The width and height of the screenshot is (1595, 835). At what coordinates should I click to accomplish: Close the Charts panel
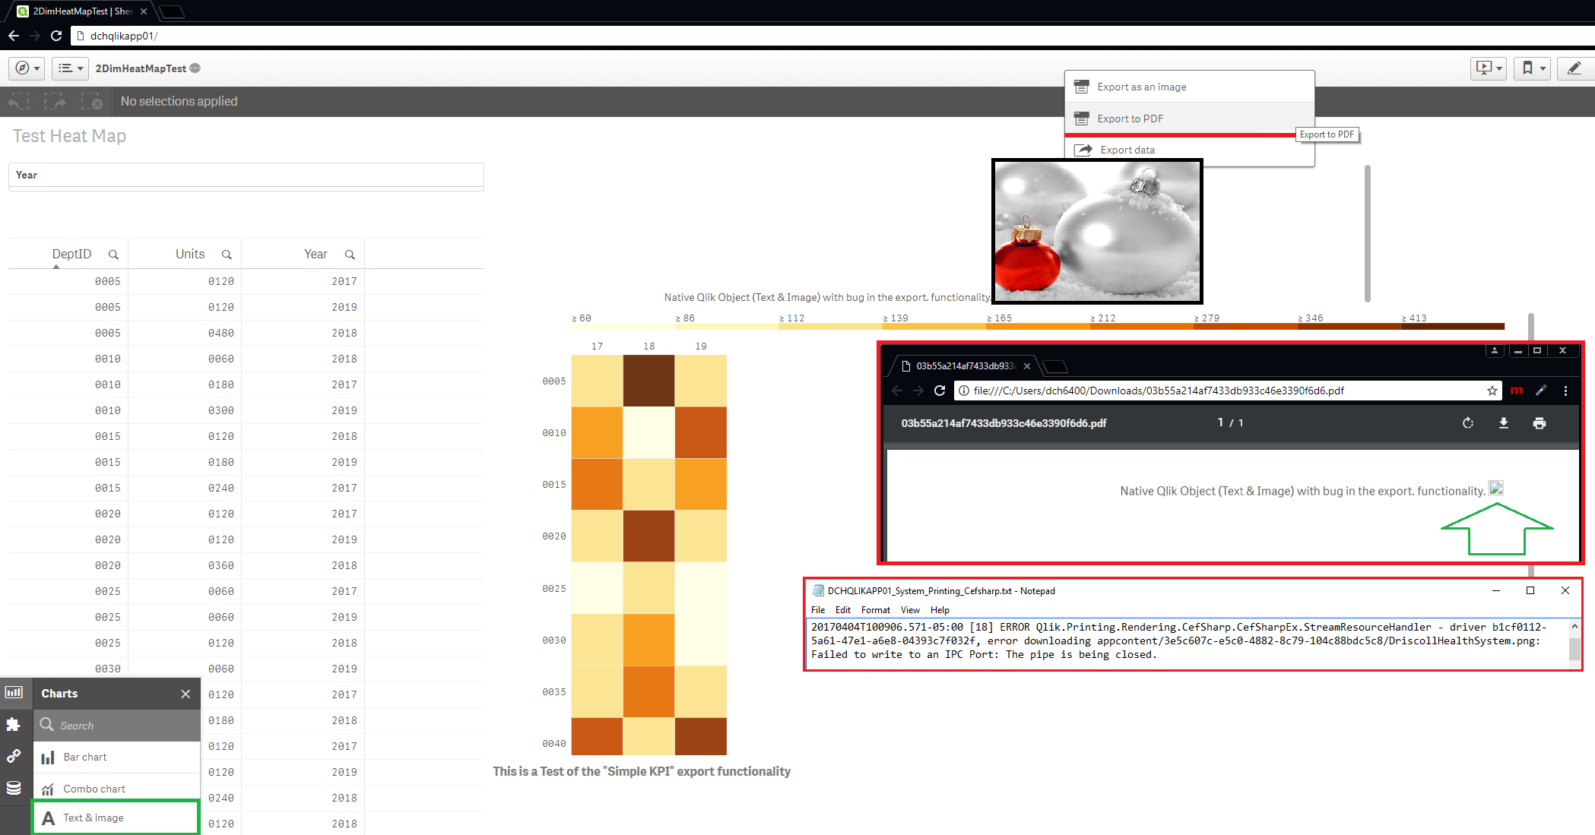pyautogui.click(x=186, y=694)
